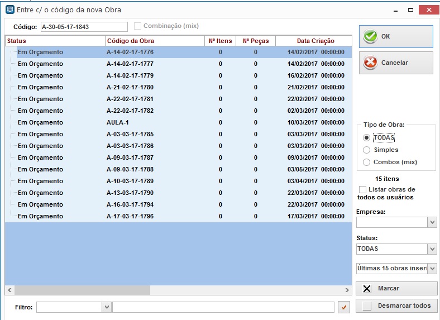Click the Data Criação column header
The image size is (440, 320).
point(315,41)
